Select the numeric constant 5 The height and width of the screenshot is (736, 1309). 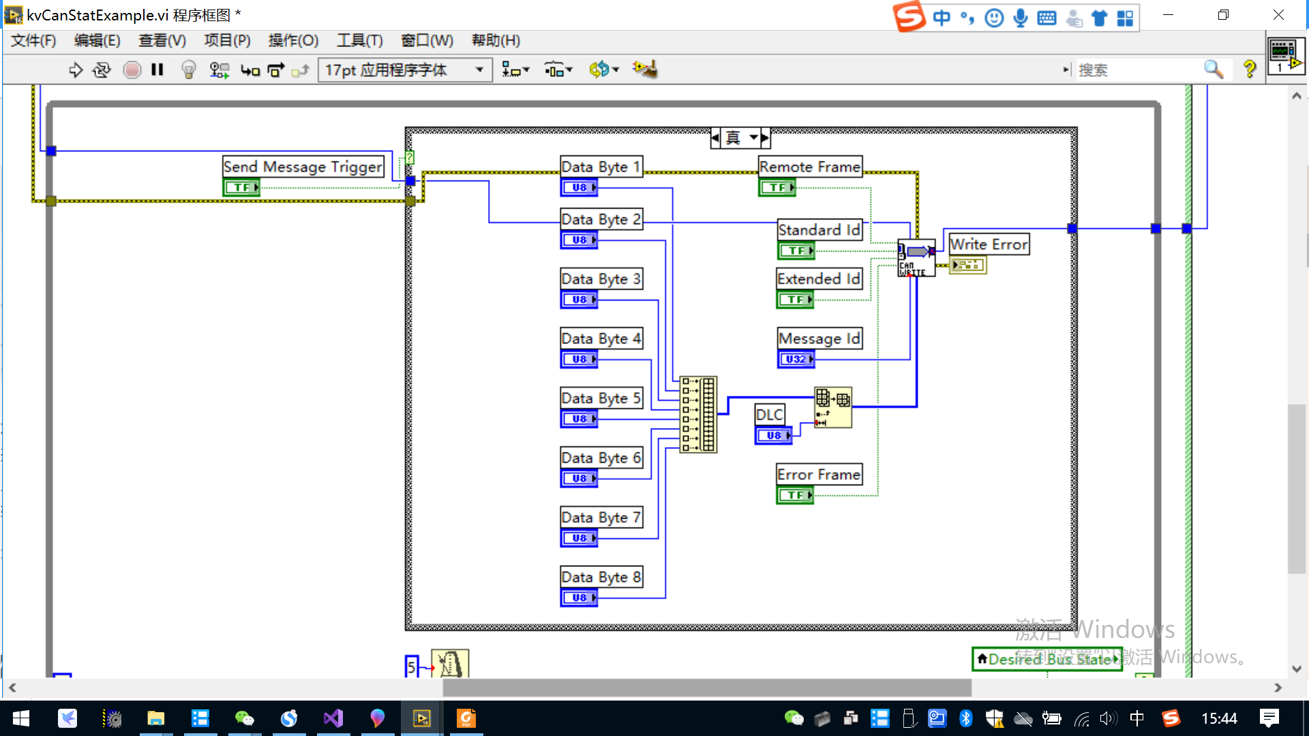click(x=411, y=667)
